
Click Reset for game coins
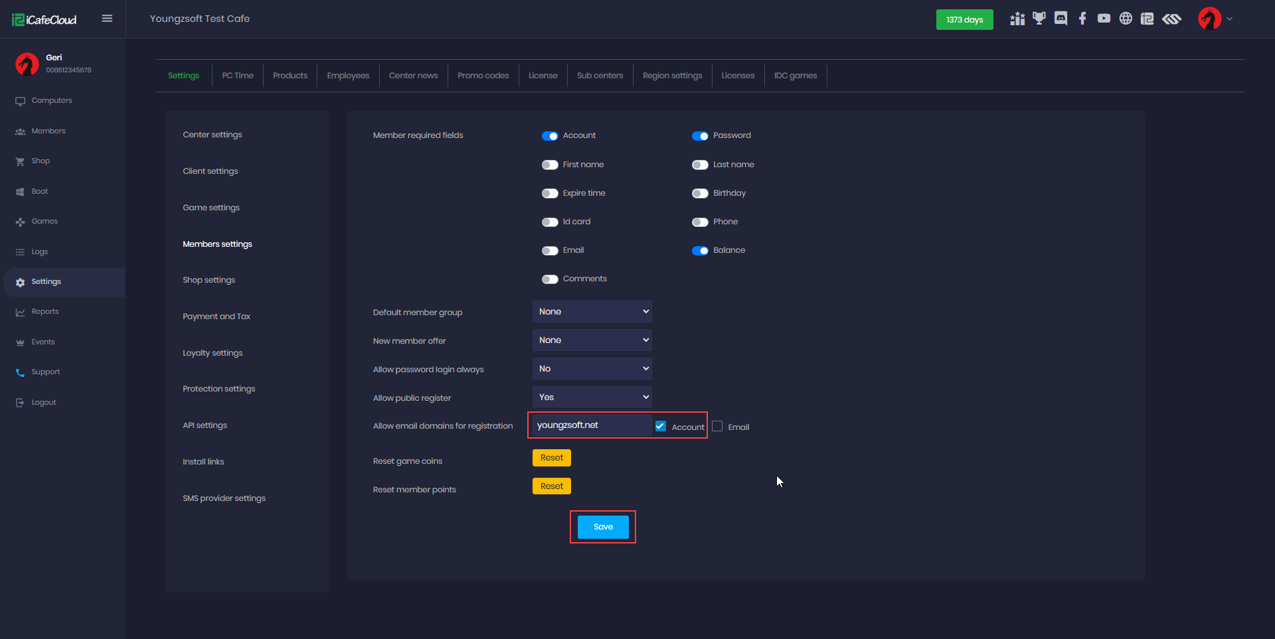(x=551, y=458)
